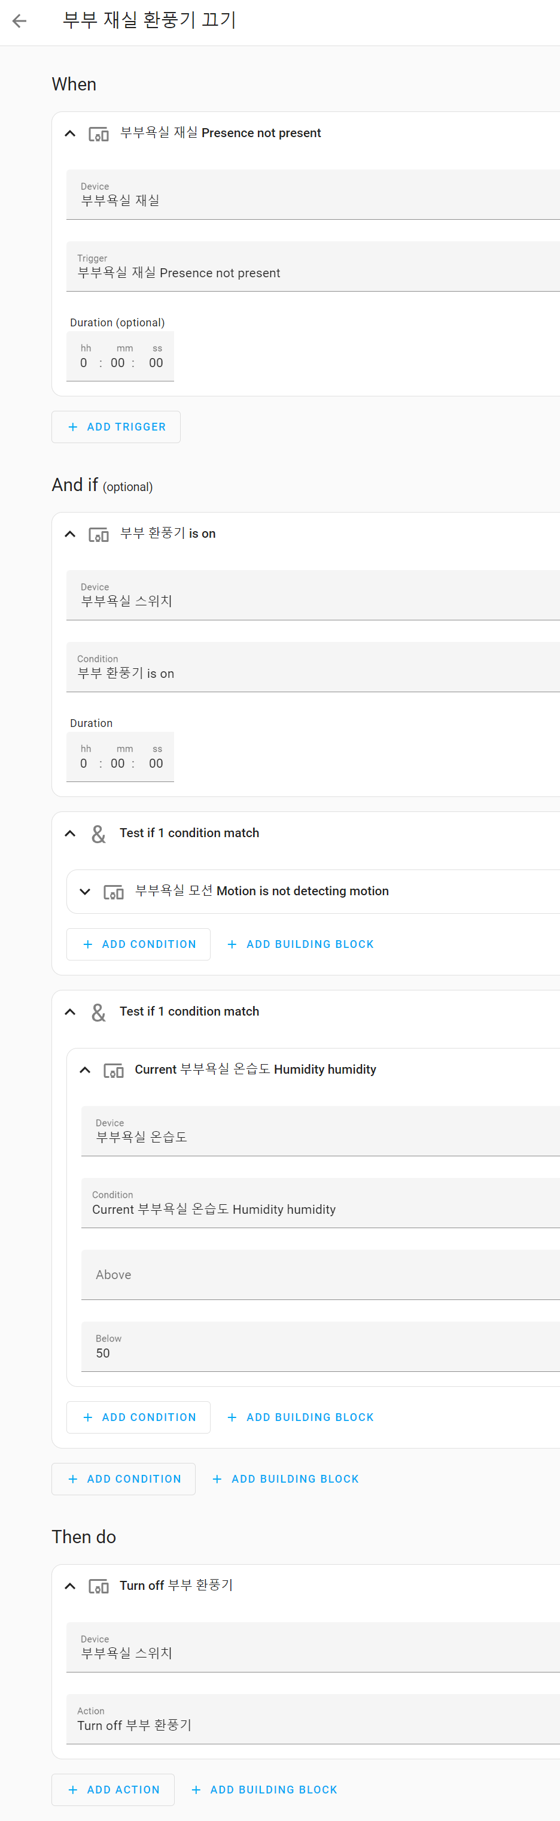
Task: Edit condition duration seconds field
Action: (156, 763)
